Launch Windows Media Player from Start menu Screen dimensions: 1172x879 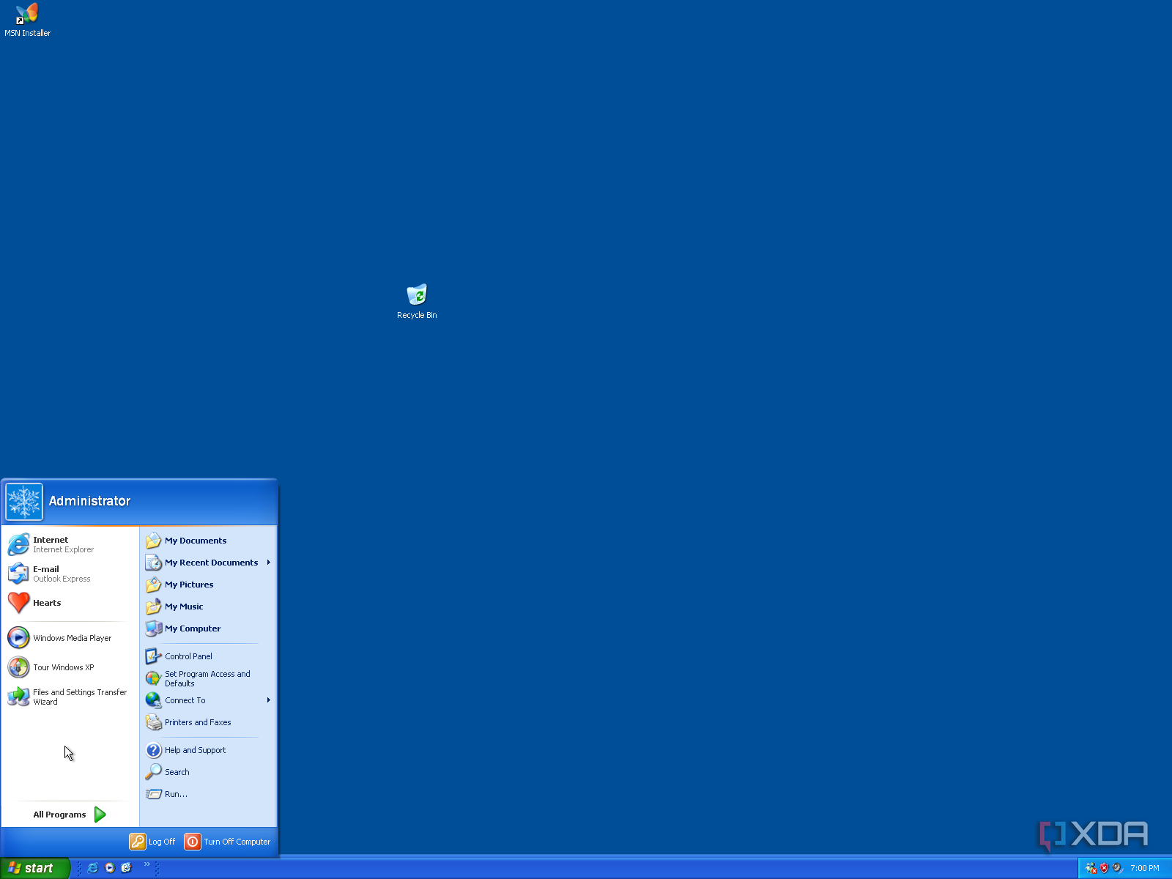70,638
